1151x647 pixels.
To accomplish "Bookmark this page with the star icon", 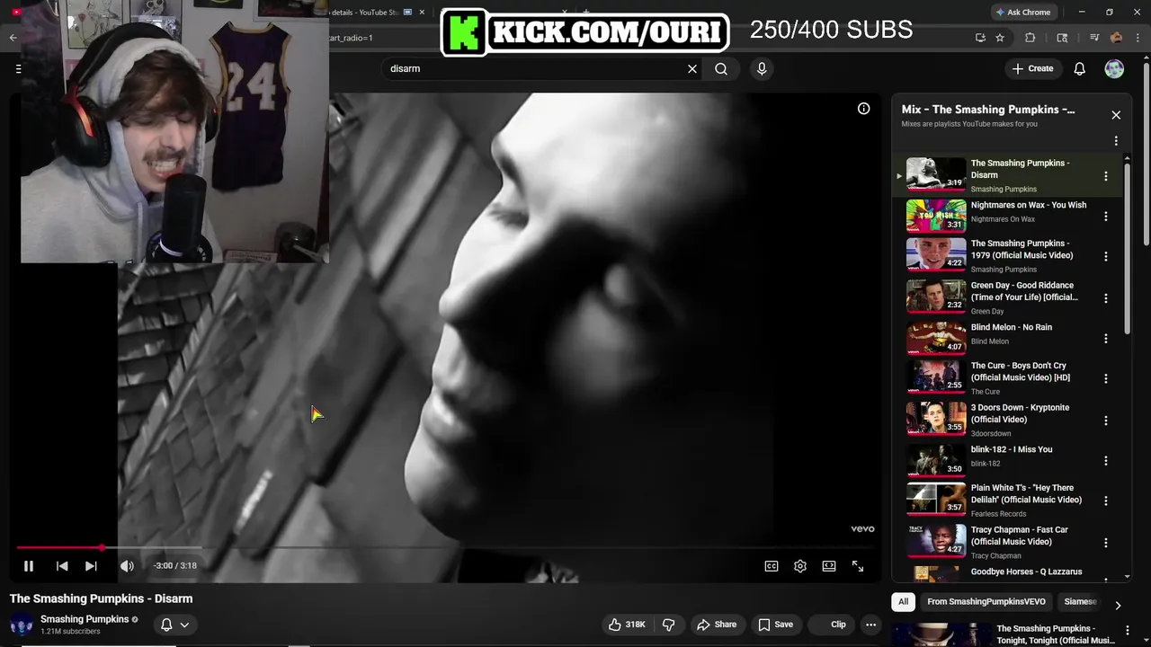I will [1000, 38].
